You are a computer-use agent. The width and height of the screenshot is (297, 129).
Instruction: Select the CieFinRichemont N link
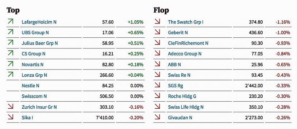click(x=188, y=43)
